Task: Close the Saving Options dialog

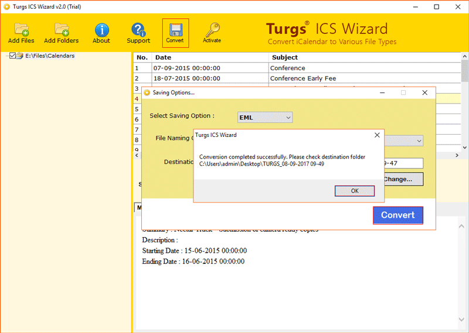Action: (424, 92)
